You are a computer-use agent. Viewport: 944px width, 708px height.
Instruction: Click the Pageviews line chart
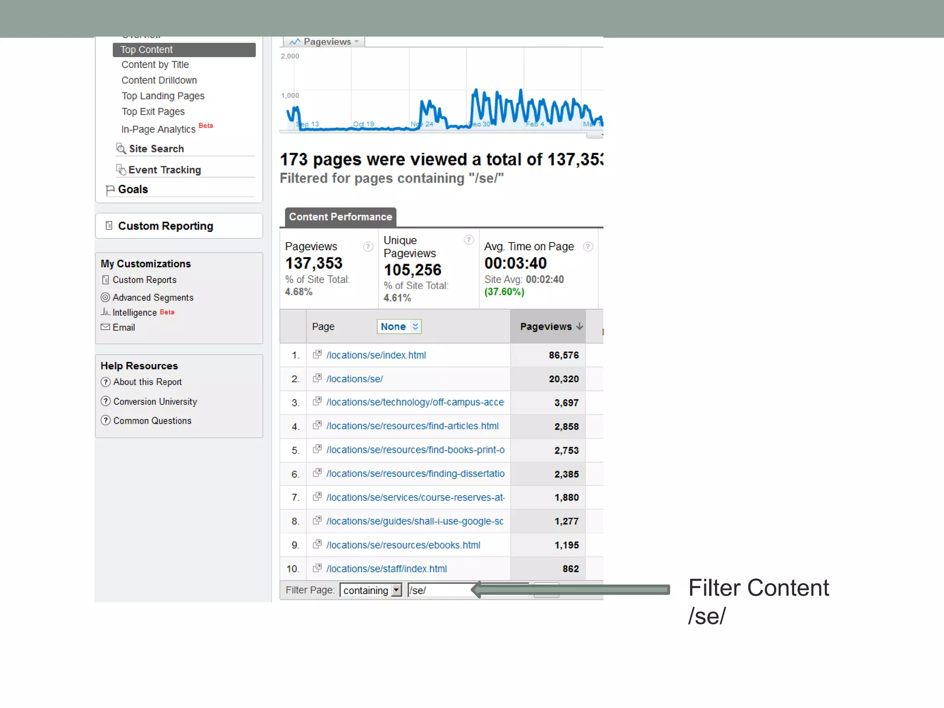(442, 90)
